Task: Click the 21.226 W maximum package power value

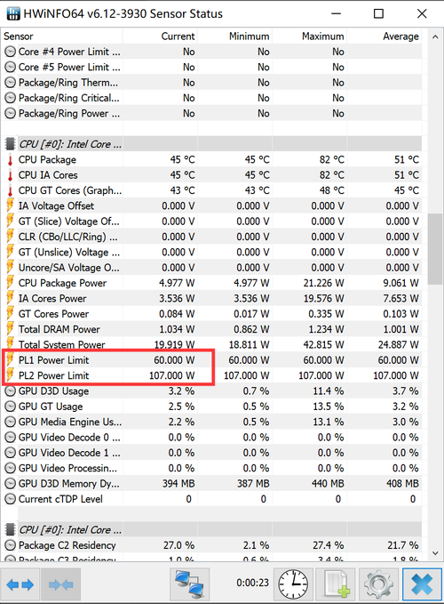Action: 323,283
